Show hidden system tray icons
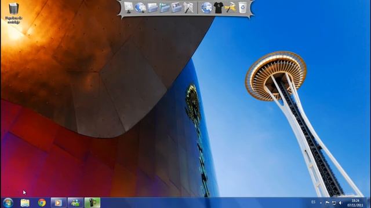This screenshot has width=371, height=208. [x=321, y=203]
